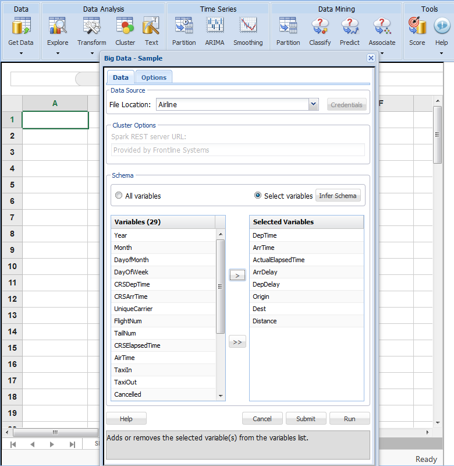Select FlightNum in the Variables list

point(164,321)
